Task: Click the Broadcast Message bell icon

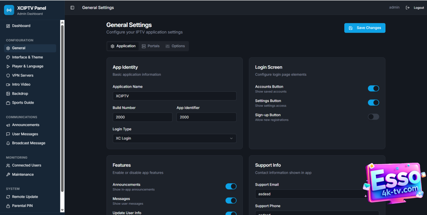Action: tap(8, 143)
